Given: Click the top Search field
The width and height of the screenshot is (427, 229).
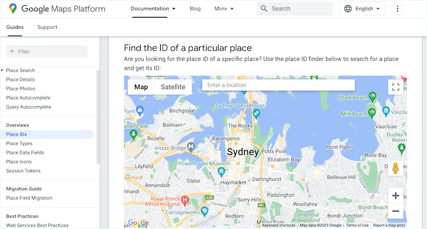Looking at the screenshot, I should pos(295,9).
